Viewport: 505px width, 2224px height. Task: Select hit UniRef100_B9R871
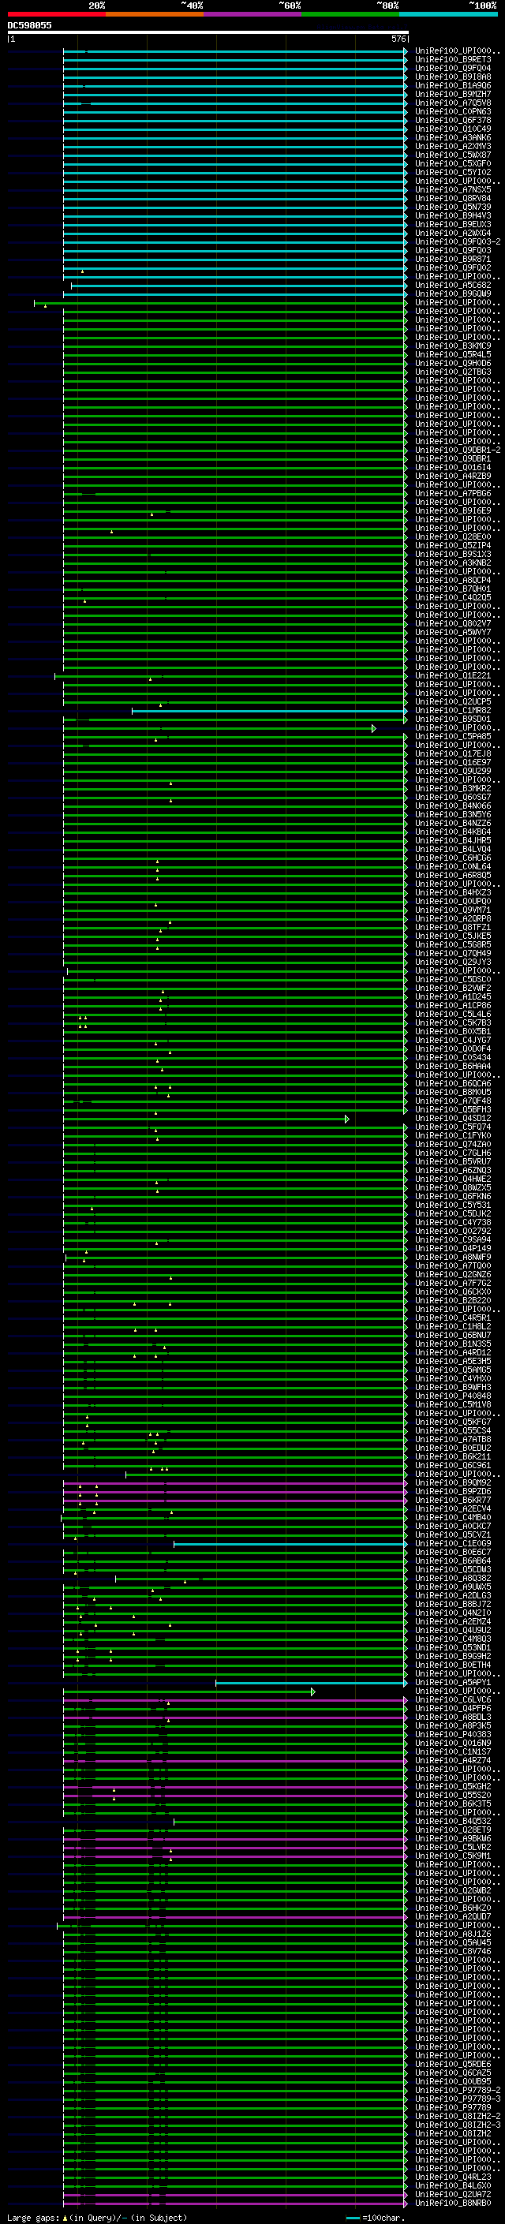453,259
